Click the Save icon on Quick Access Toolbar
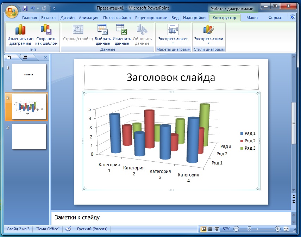Image resolution: width=301 pixels, height=237 pixels. click(x=25, y=8)
